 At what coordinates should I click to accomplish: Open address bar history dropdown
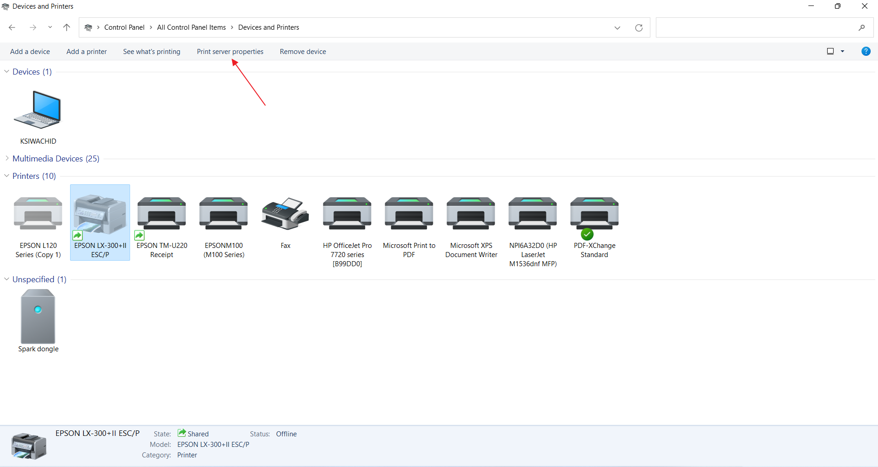(617, 27)
